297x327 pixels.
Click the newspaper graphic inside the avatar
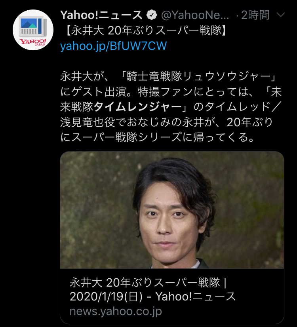[x=33, y=26]
